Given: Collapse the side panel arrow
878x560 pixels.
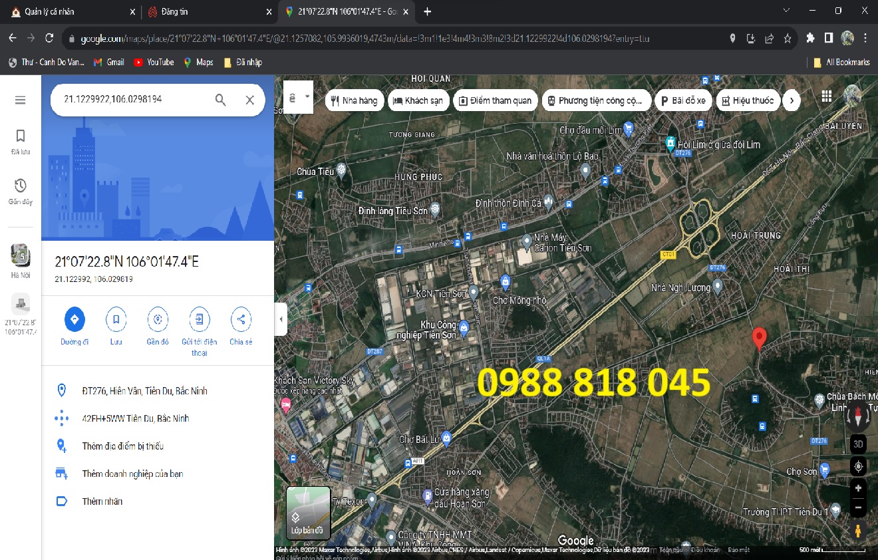Looking at the screenshot, I should tap(281, 319).
